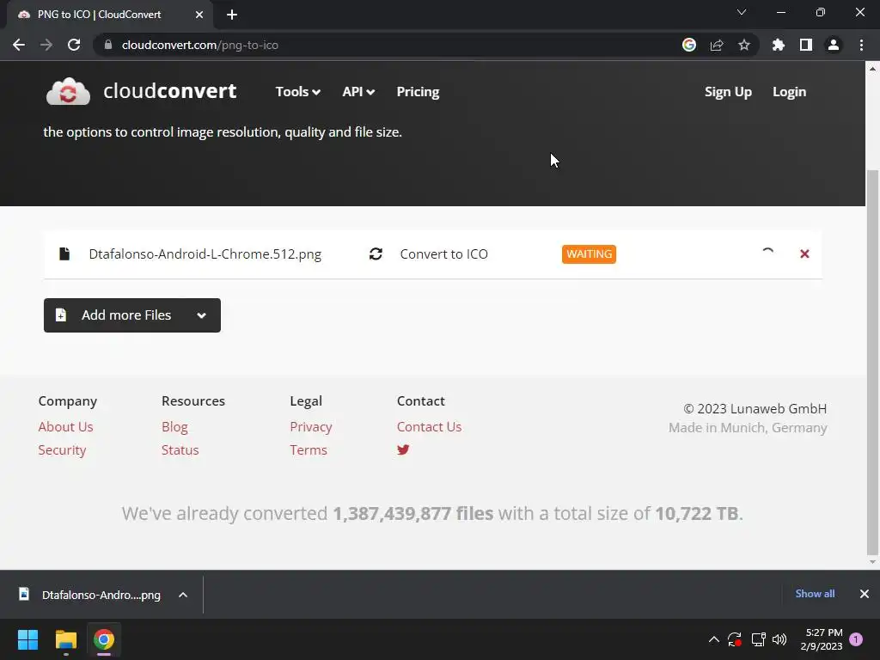The width and height of the screenshot is (880, 660).
Task: Open File Explorer from the taskbar
Action: pyautogui.click(x=65, y=639)
